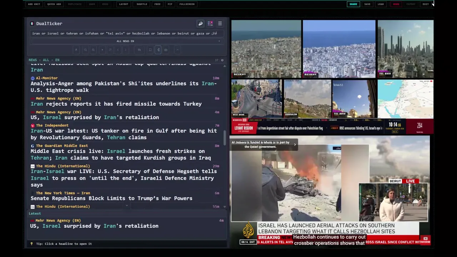The image size is (457, 257).
Task: Open headline 'Iran rejects reports it has fired missile'
Action: [x=116, y=104]
